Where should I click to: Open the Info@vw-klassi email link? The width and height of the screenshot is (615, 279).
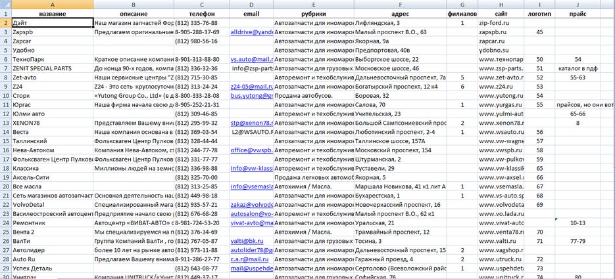251,168
